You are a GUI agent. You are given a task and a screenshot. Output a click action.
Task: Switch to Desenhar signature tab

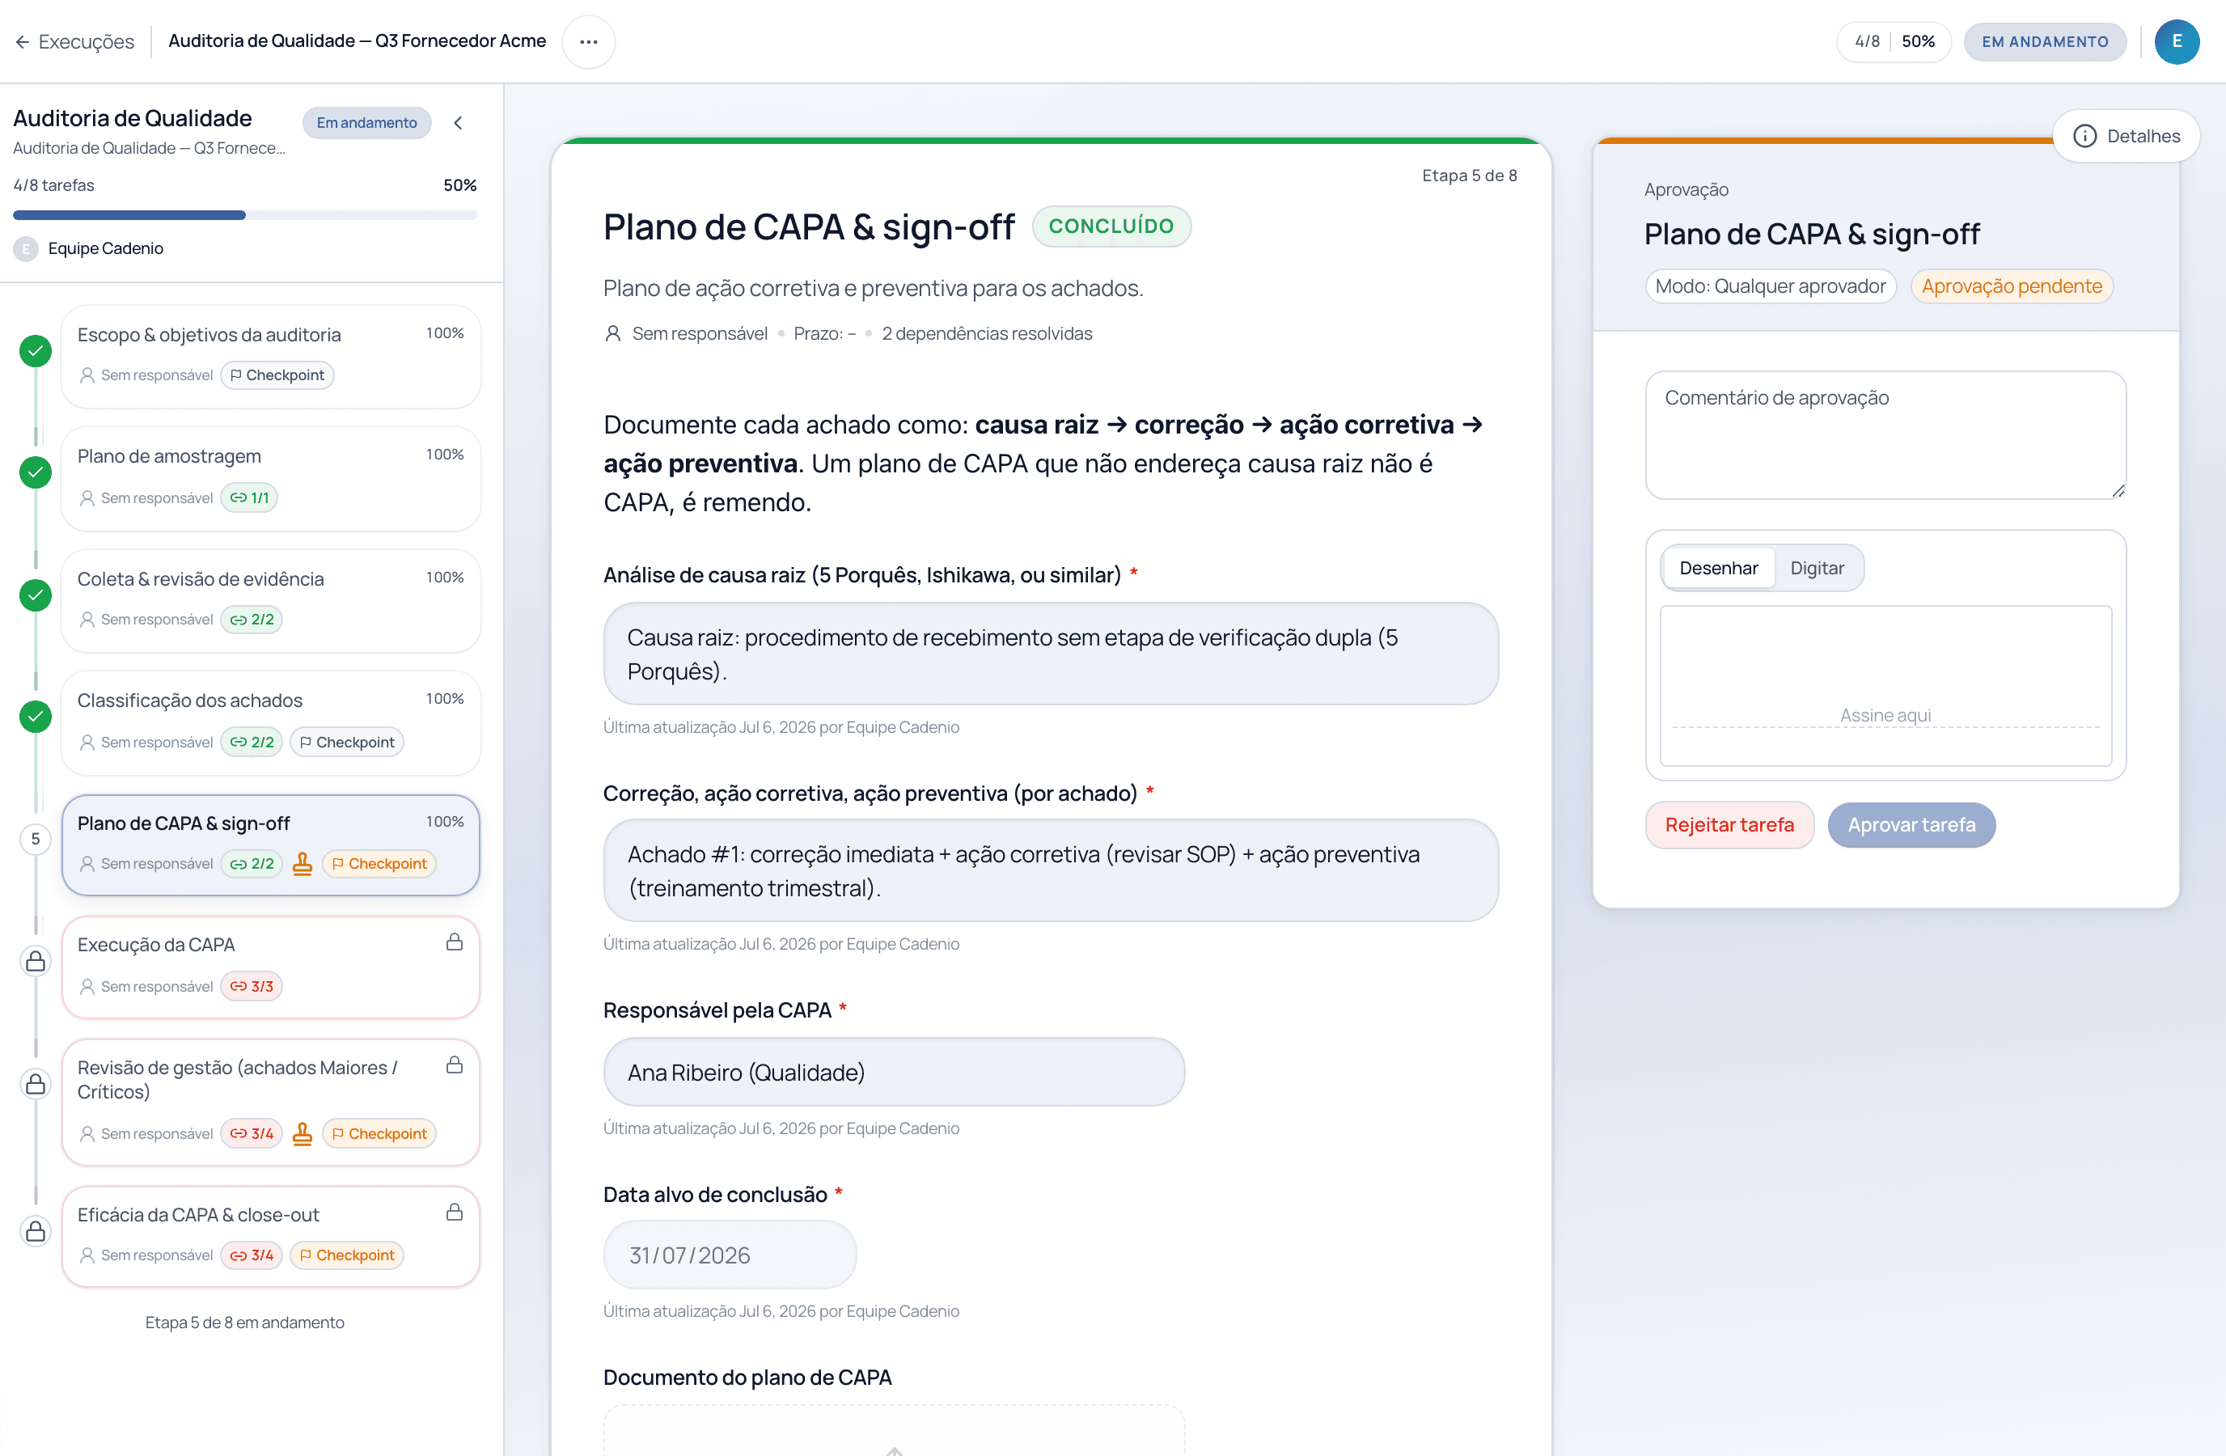point(1718,569)
